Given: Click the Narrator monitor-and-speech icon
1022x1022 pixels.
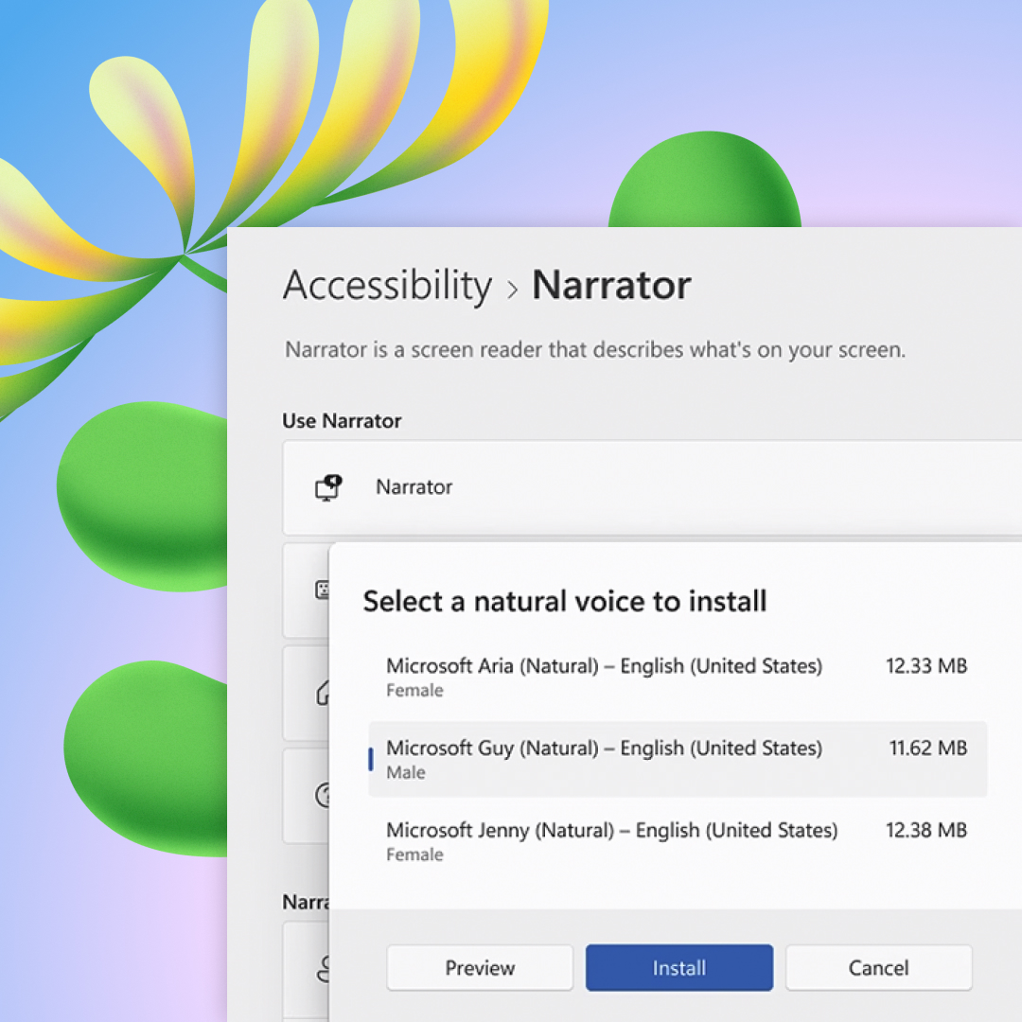Looking at the screenshot, I should pos(328,485).
